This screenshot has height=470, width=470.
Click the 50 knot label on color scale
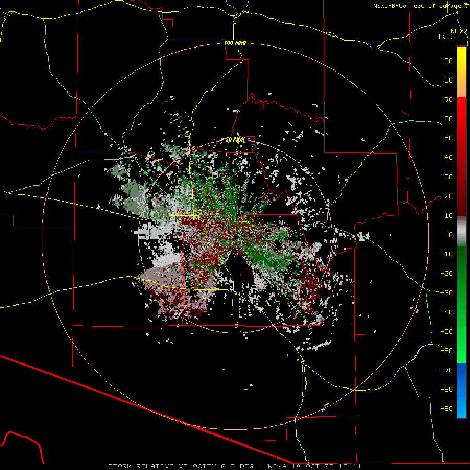(449, 138)
